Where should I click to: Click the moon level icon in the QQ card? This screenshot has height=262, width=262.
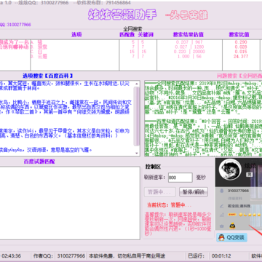pos(245,215)
